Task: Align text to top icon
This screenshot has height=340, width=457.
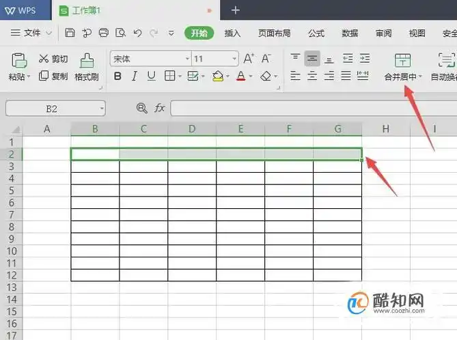Action: (295, 57)
